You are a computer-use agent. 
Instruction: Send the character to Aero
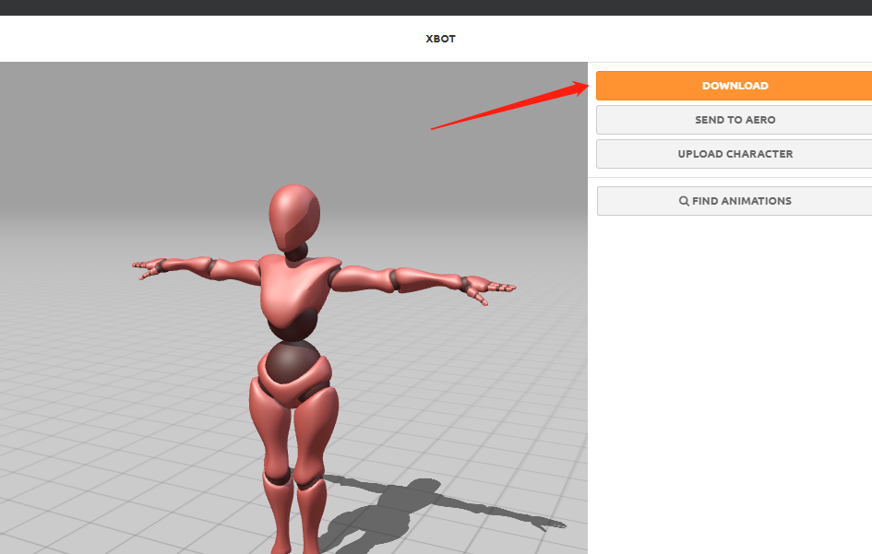pos(735,120)
